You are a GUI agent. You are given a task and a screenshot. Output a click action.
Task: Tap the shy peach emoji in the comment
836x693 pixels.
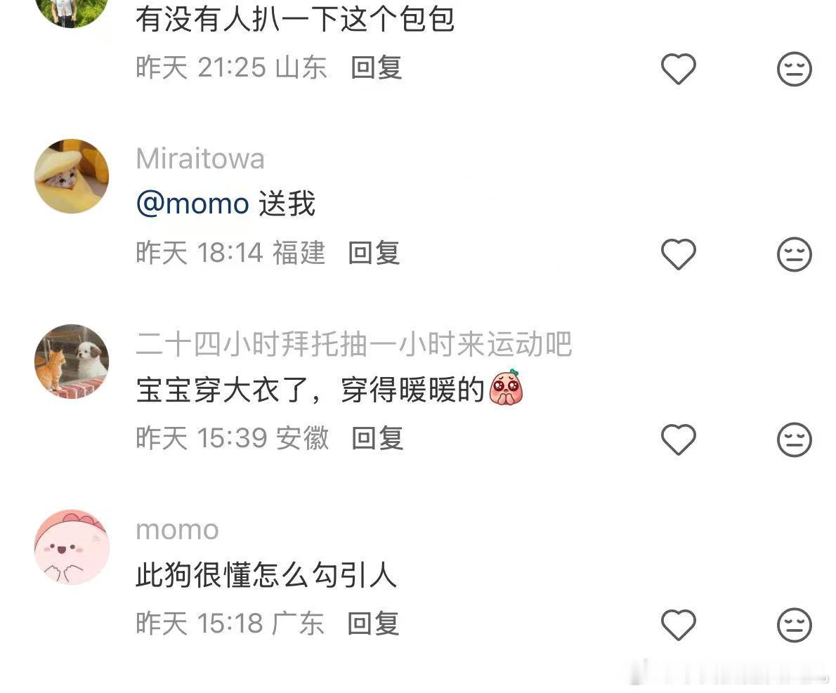pyautogui.click(x=507, y=388)
